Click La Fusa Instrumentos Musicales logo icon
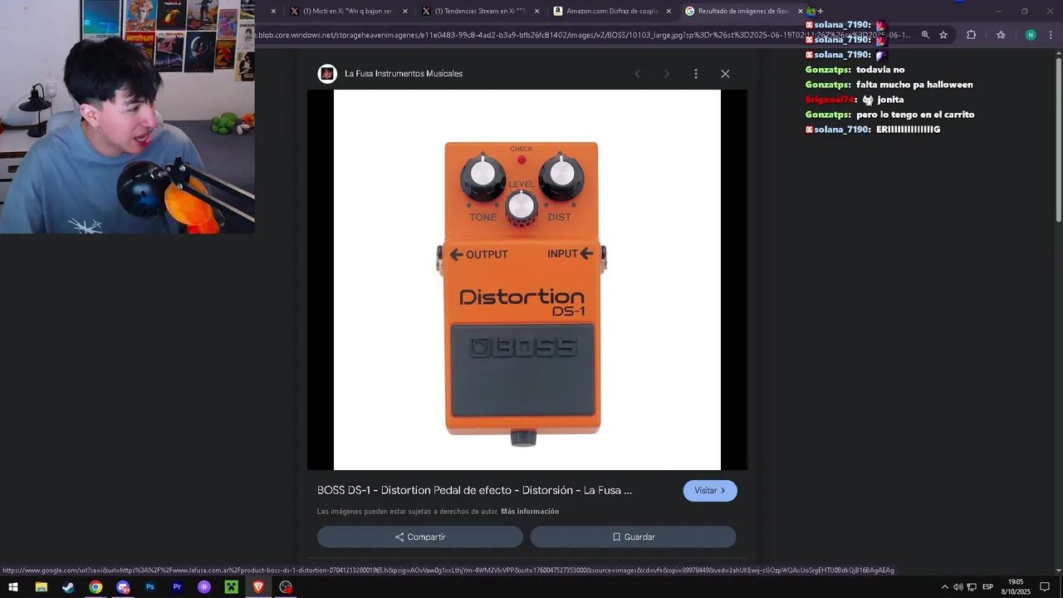 [327, 74]
